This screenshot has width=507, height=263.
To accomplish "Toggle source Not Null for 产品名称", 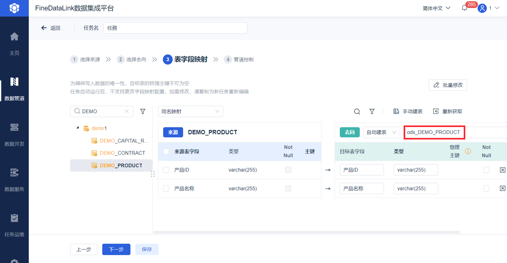I will (288, 188).
